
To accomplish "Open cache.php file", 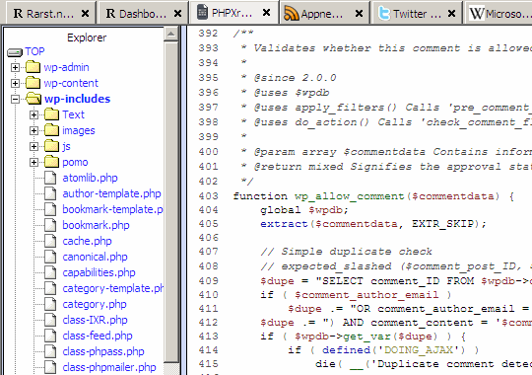I will (x=88, y=241).
